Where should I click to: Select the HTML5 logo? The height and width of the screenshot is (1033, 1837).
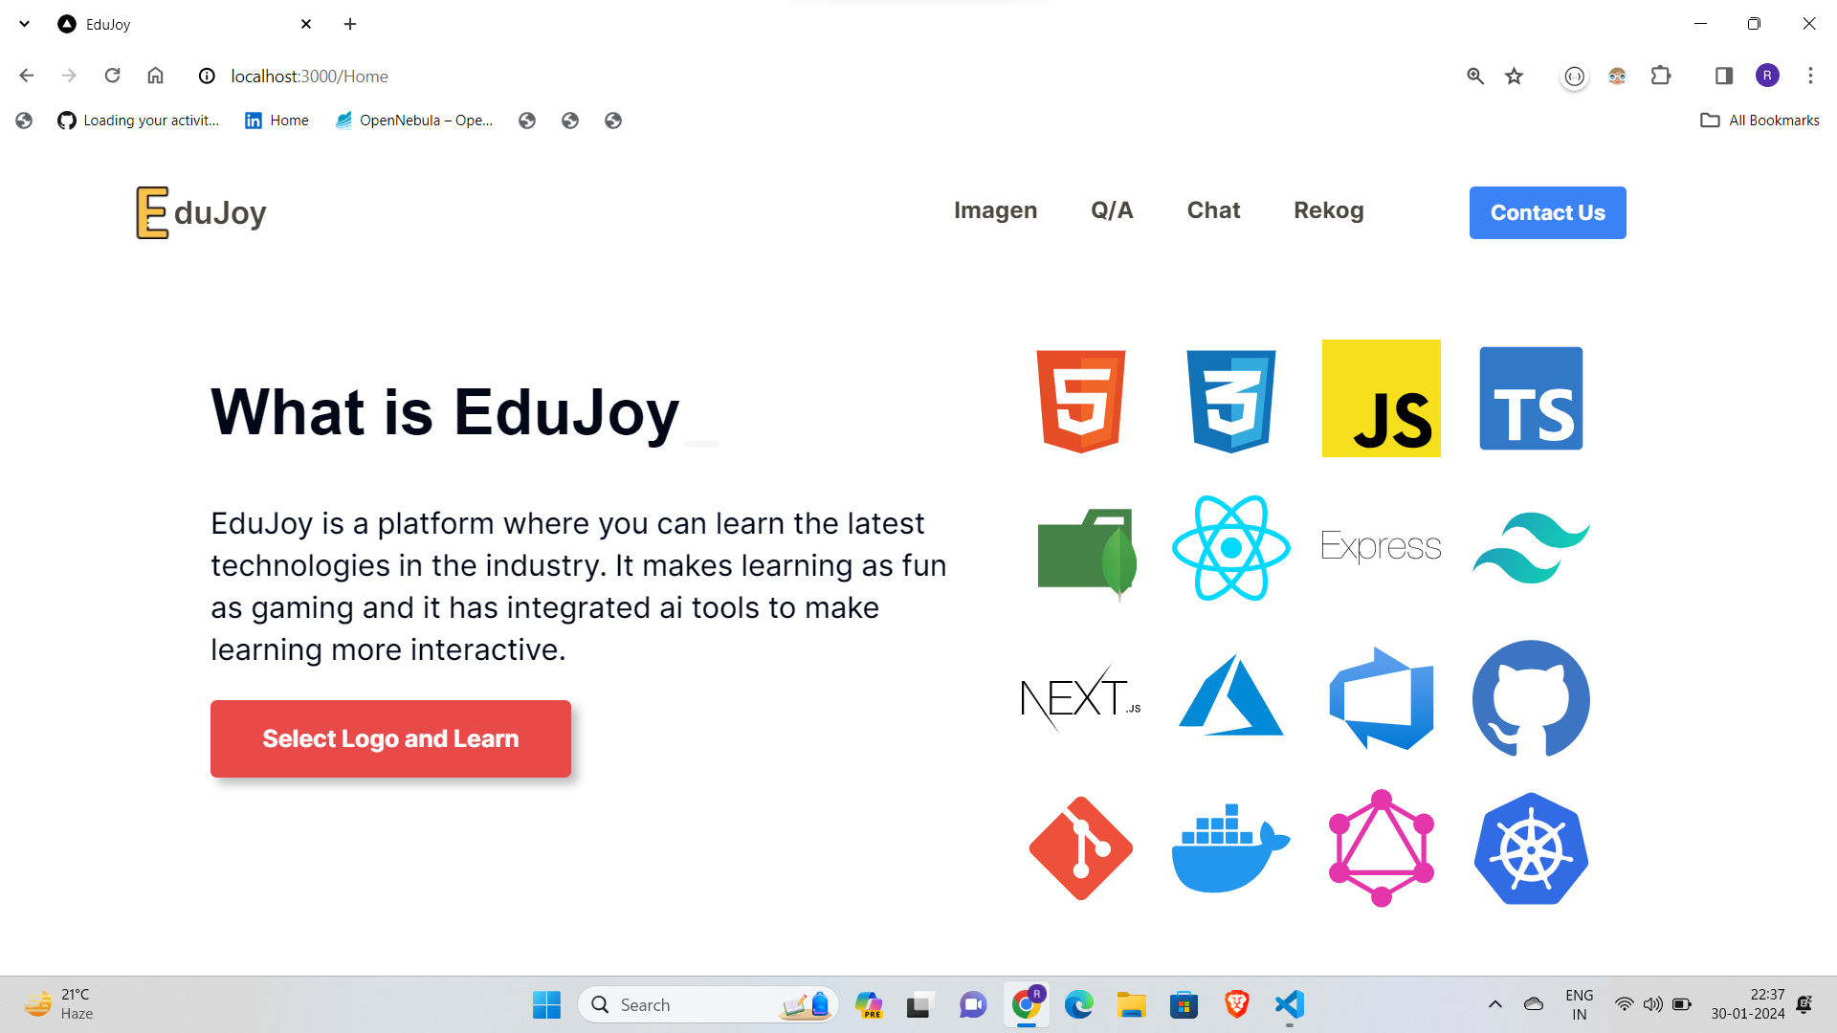pos(1081,400)
